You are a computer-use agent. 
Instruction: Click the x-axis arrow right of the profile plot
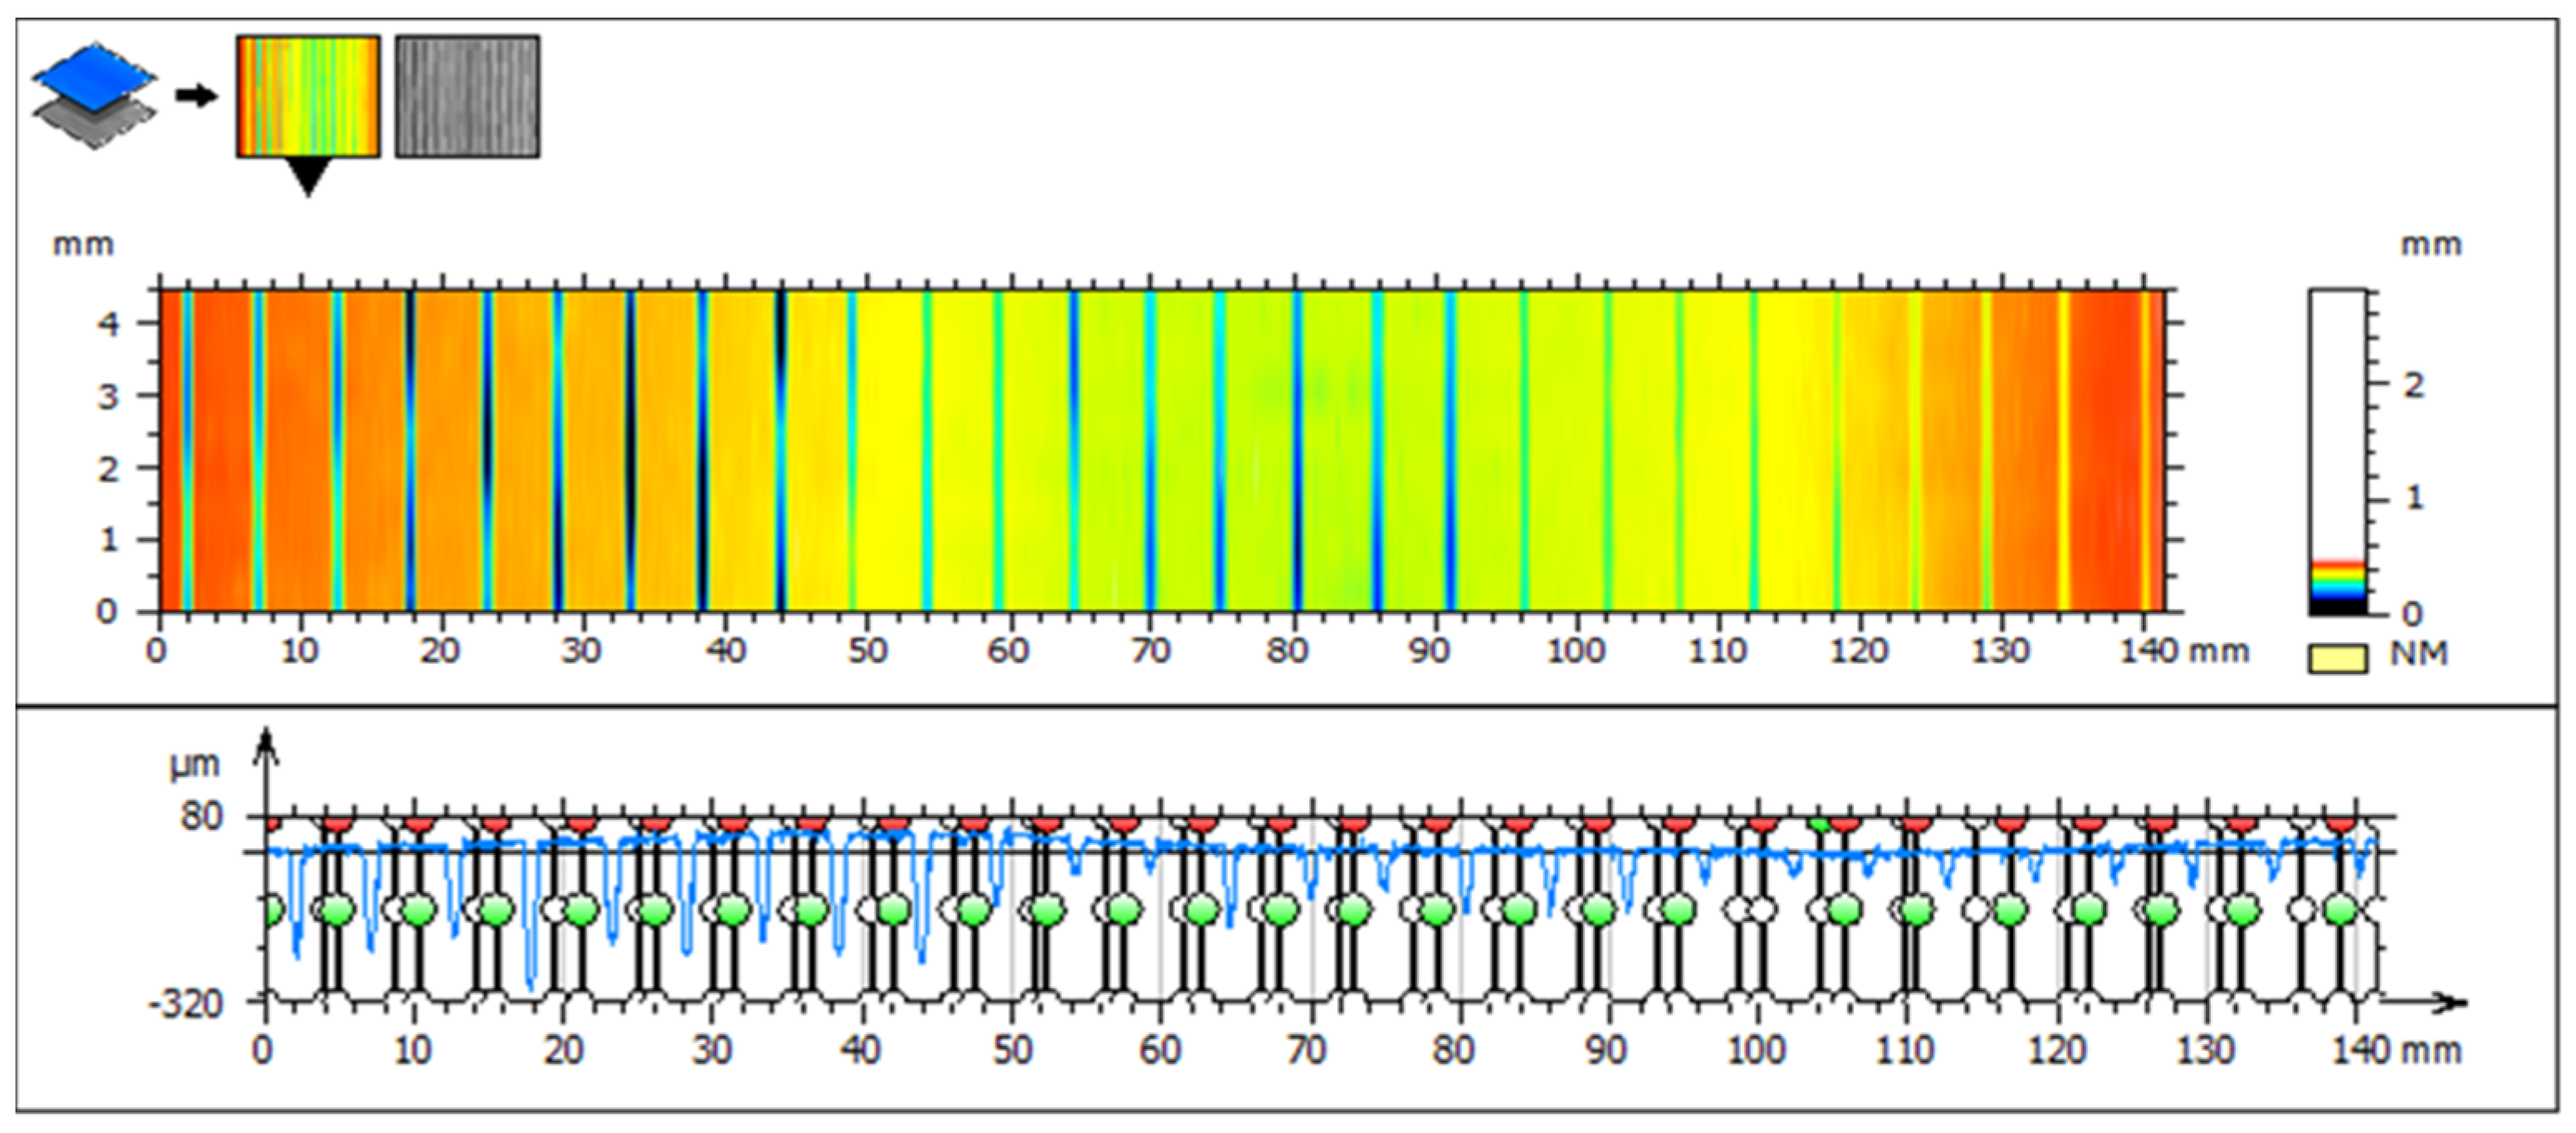pos(2448,1002)
